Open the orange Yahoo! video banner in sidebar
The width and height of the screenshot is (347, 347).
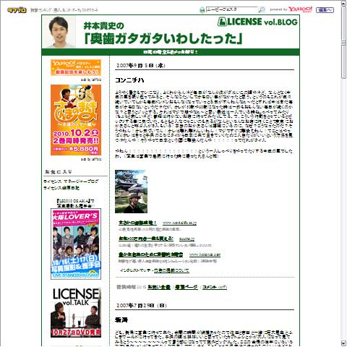point(76,68)
